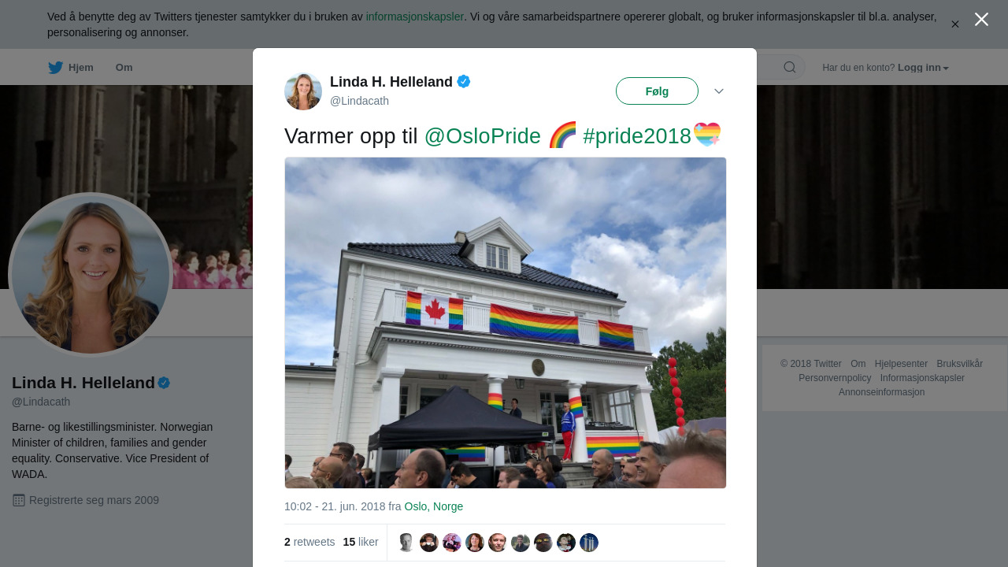Image resolution: width=1008 pixels, height=567 pixels.
Task: Expand the Logg inn dropdown
Action: [x=923, y=68]
